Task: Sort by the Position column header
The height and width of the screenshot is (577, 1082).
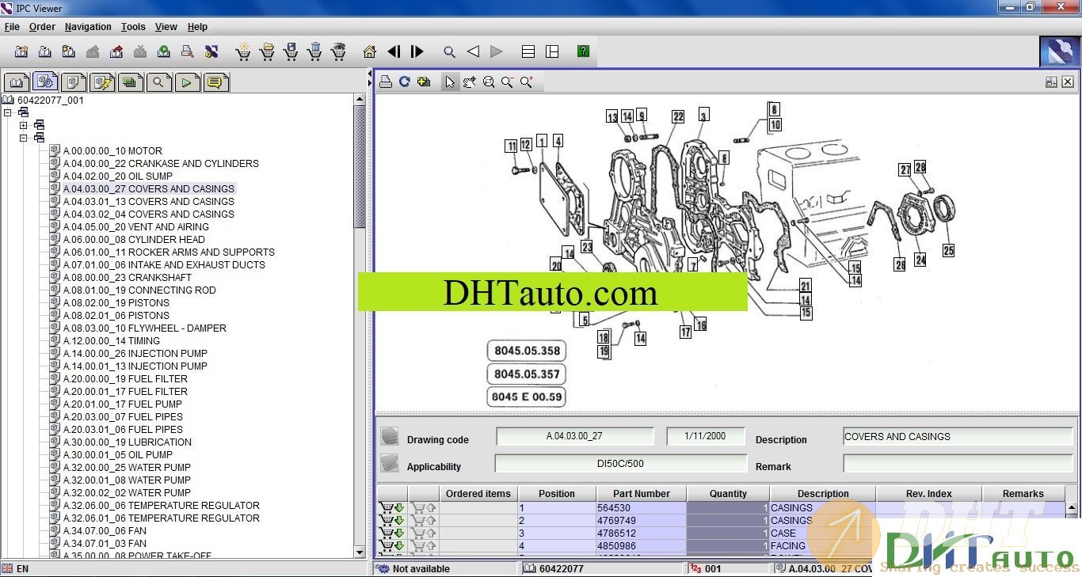Action: coord(557,493)
